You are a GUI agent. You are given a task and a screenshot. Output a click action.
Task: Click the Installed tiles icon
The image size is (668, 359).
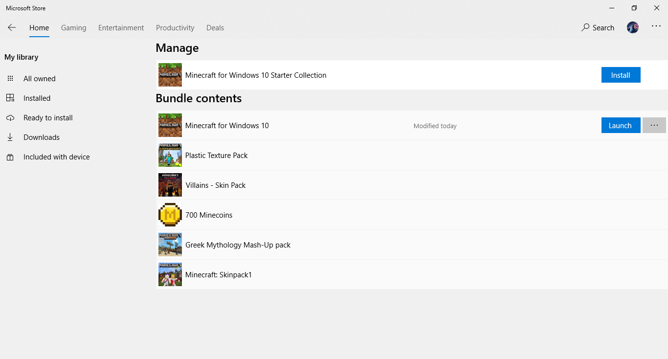click(x=10, y=98)
